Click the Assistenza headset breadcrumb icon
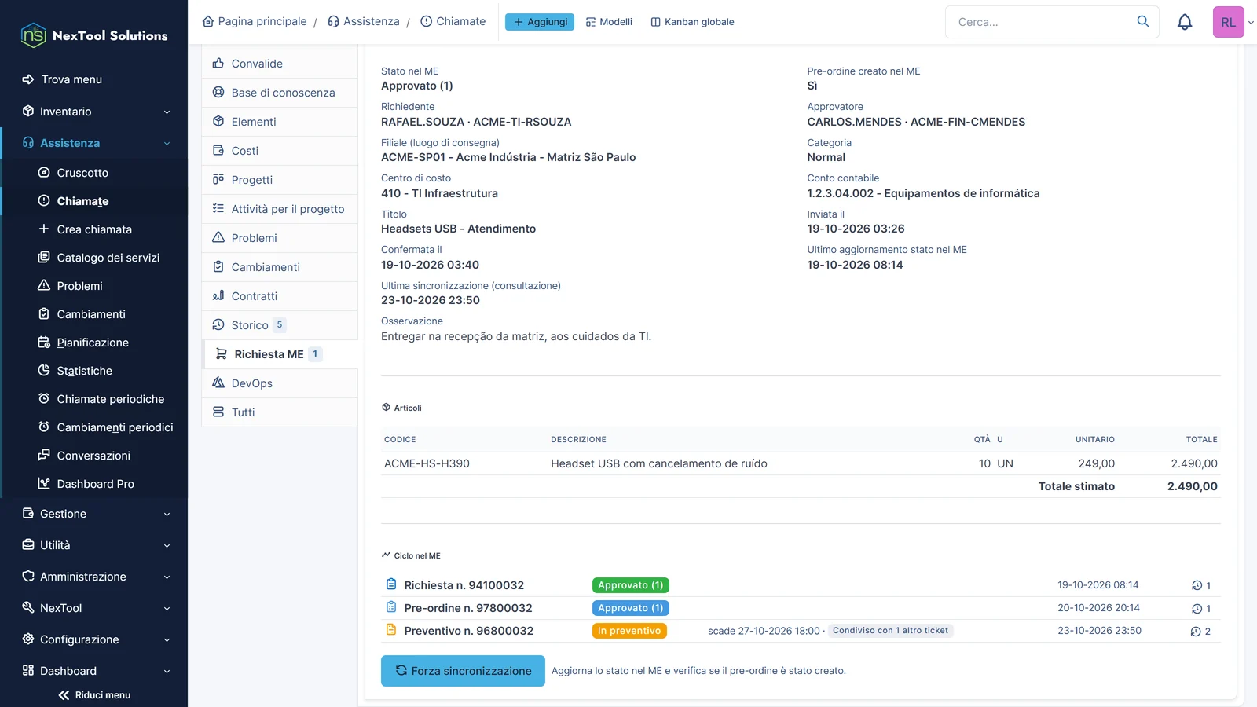This screenshot has width=1257, height=707. point(333,21)
